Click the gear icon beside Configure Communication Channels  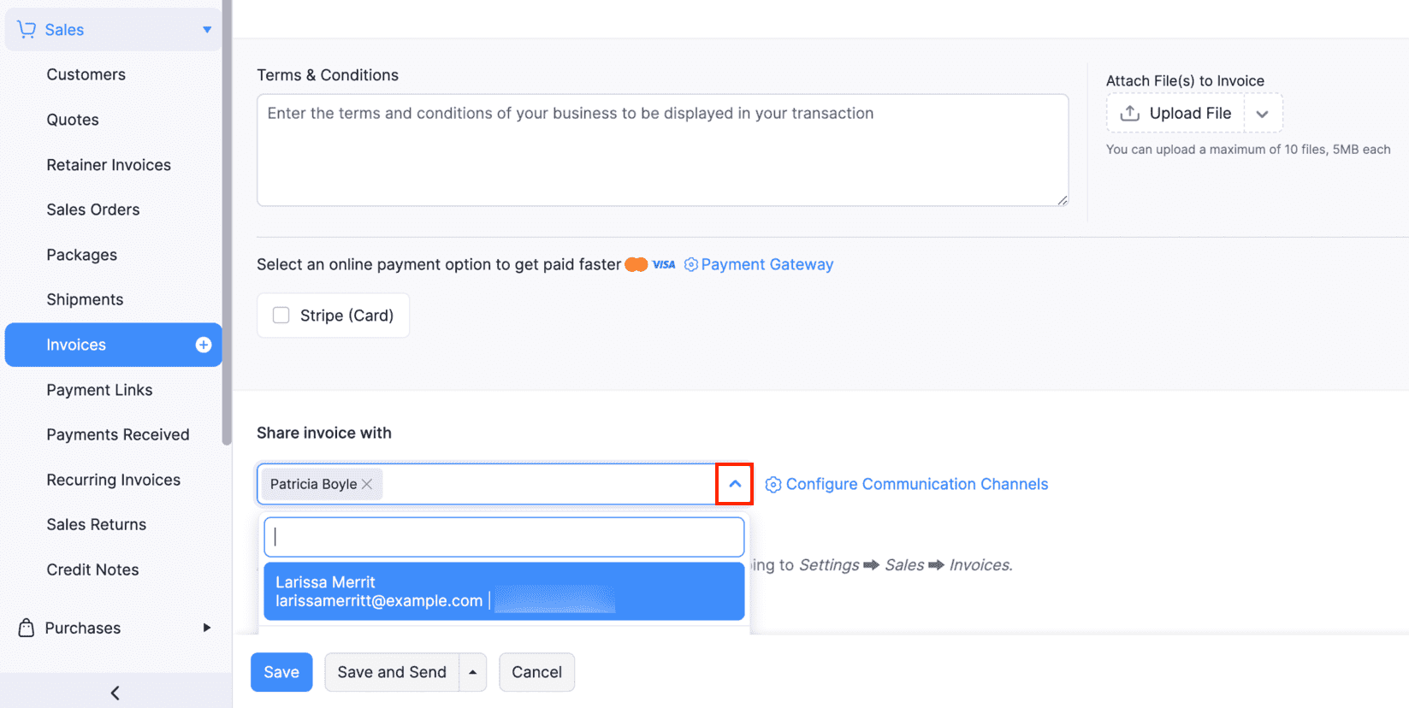(773, 484)
